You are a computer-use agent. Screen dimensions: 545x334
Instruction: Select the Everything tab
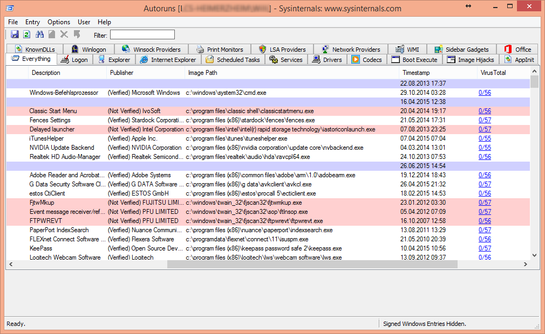[31, 59]
